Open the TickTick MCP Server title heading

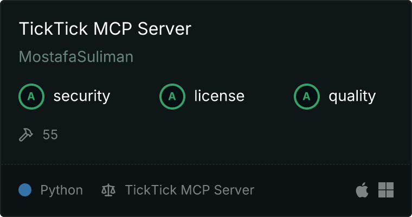(105, 28)
